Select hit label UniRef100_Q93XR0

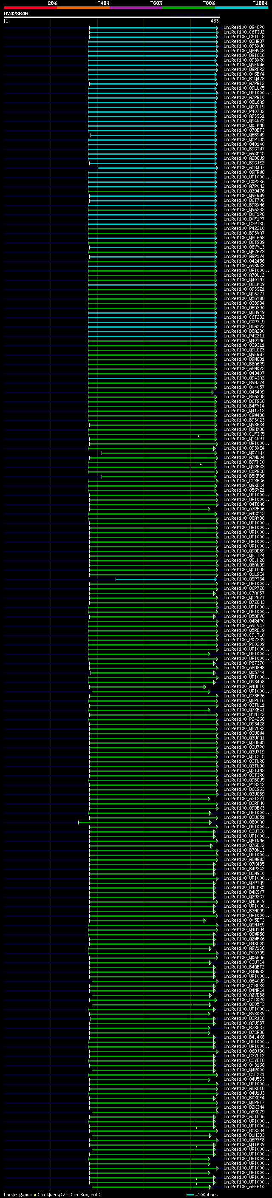click(244, 60)
